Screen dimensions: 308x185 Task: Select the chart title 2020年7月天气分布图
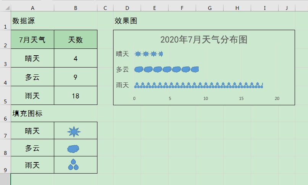click(204, 40)
